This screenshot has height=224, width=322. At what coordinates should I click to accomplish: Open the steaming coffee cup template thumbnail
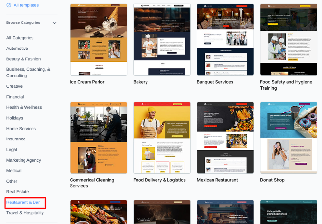[162, 212]
